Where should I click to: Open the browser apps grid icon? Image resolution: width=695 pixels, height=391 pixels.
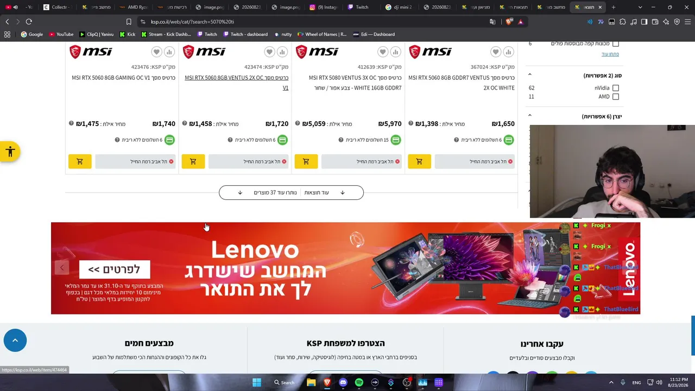(7, 34)
